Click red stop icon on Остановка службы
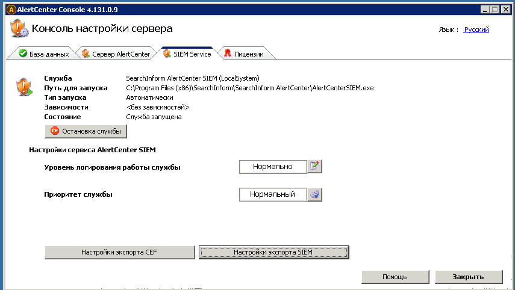 coord(55,131)
